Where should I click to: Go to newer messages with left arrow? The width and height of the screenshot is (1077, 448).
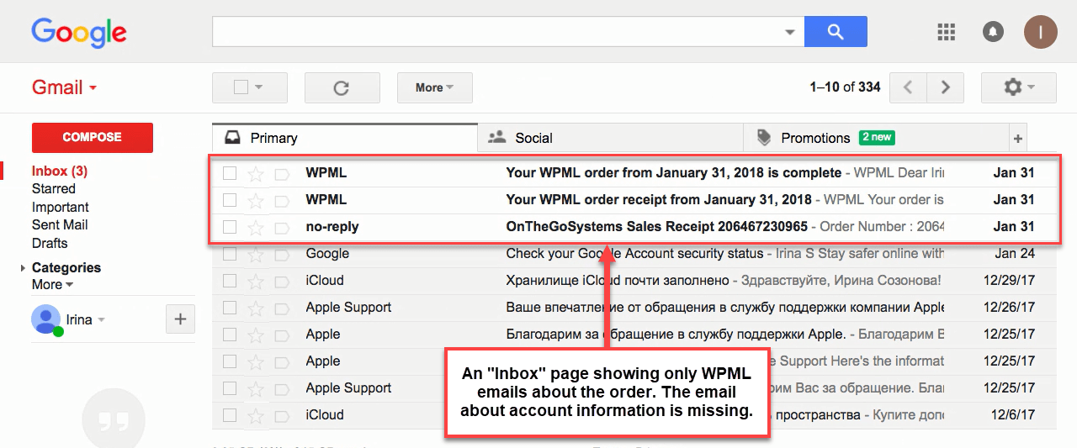908,87
